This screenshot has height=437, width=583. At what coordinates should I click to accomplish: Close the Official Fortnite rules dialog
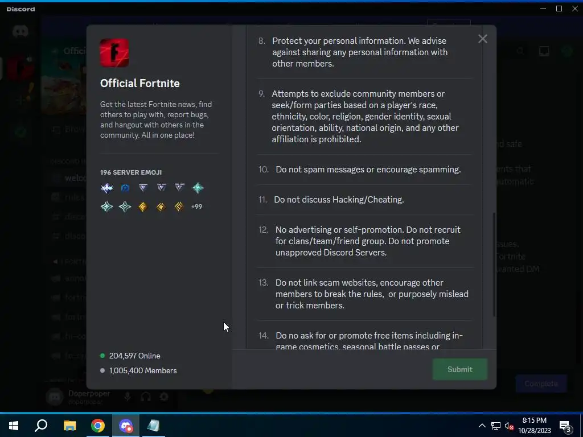click(483, 39)
